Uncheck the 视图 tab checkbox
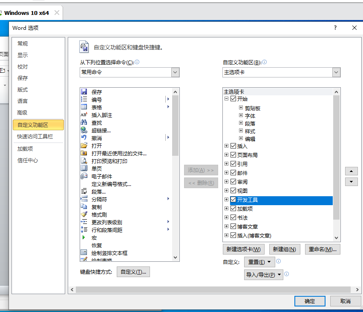The width and height of the screenshot is (363, 312). pos(233,191)
